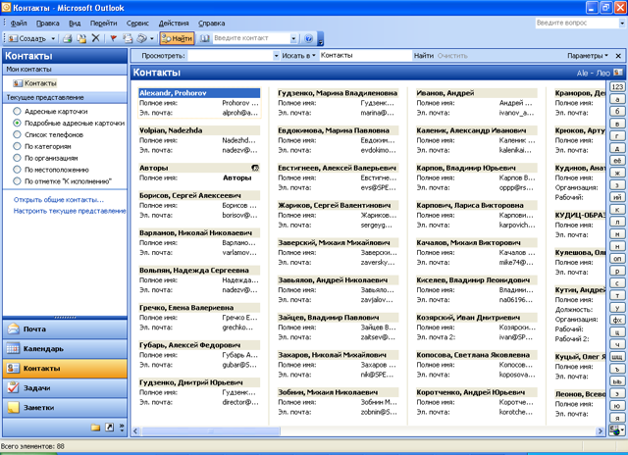The image size is (628, 455).
Task: Open the Искать в dropdown
Action: 298,56
